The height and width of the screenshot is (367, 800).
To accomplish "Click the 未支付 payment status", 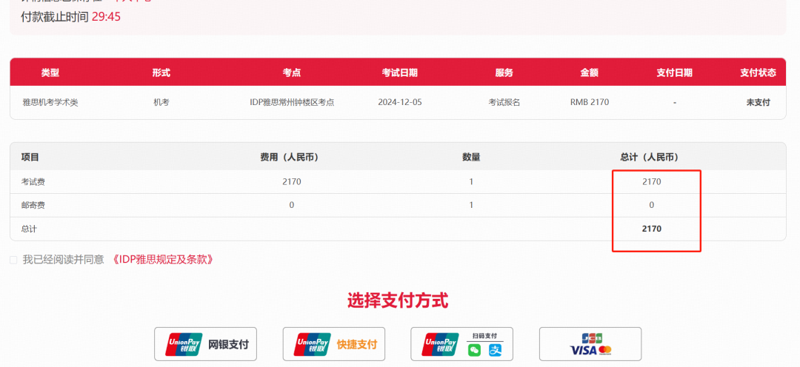I will coord(759,102).
